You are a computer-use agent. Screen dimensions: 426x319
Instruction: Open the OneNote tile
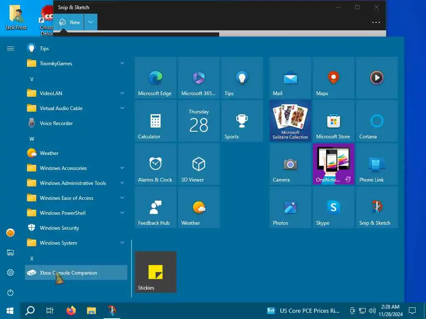coord(333,164)
